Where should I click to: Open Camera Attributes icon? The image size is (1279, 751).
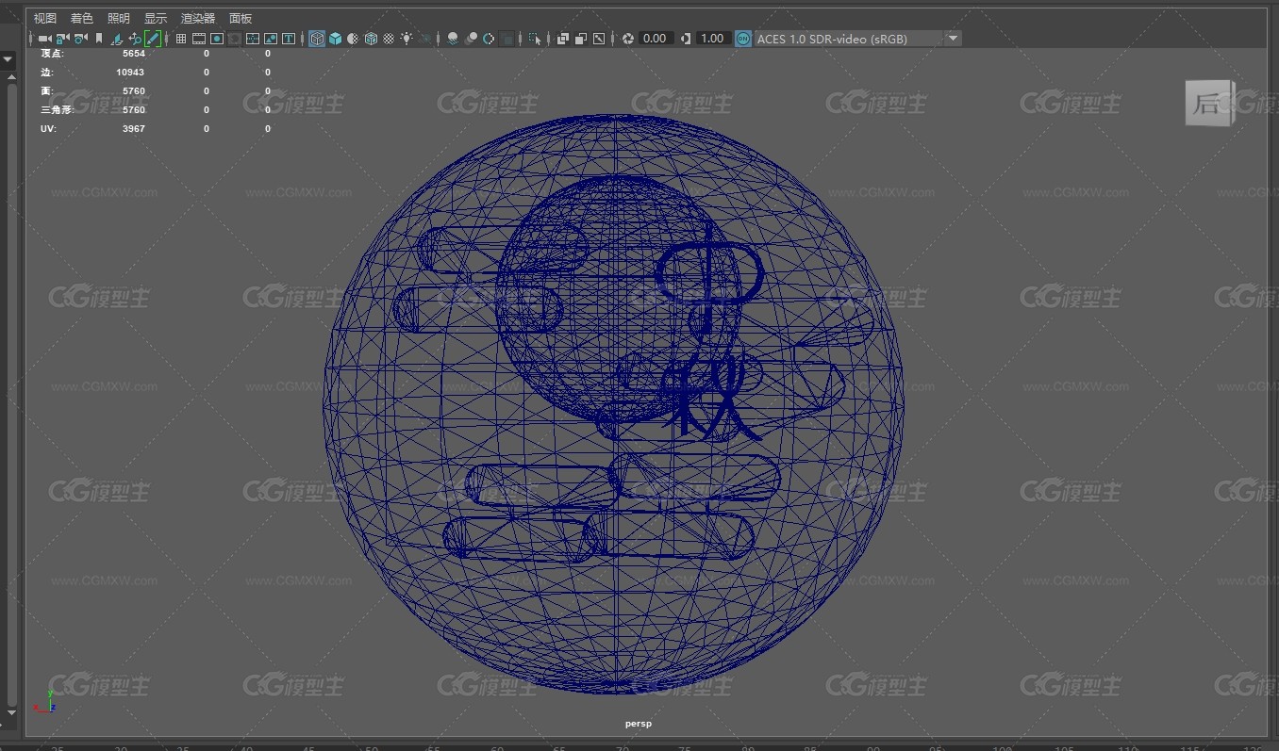pyautogui.click(x=81, y=39)
